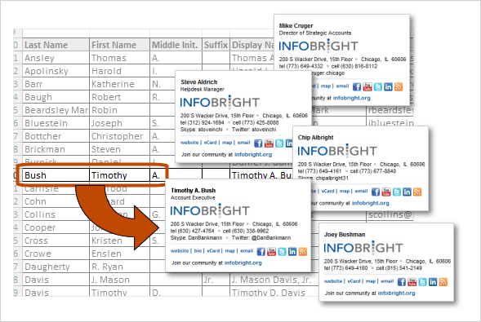Click map link in Steve Aldrich signature
This screenshot has height=322, width=481.
click(227, 143)
